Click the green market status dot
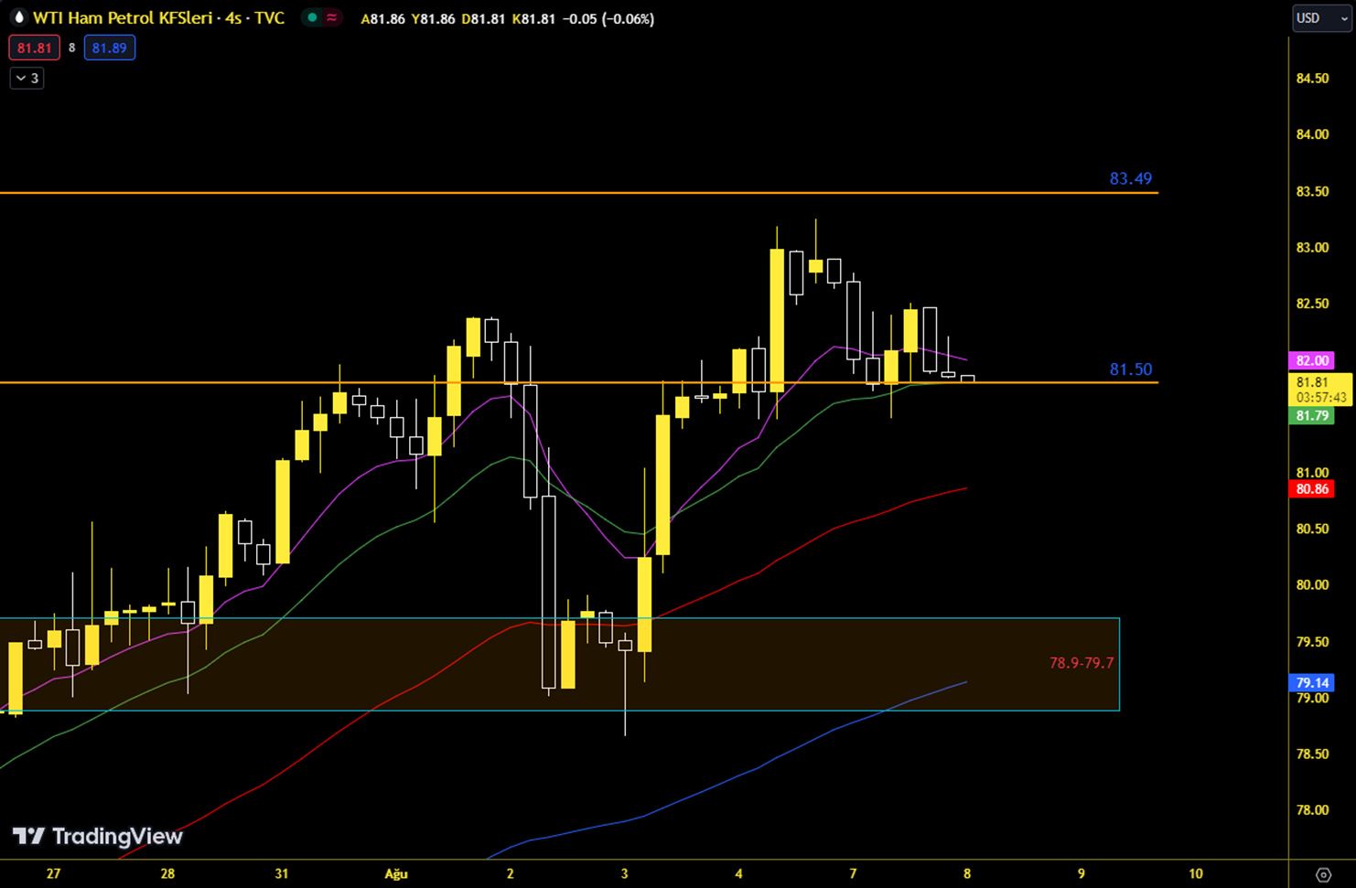1356x888 pixels. [312, 17]
